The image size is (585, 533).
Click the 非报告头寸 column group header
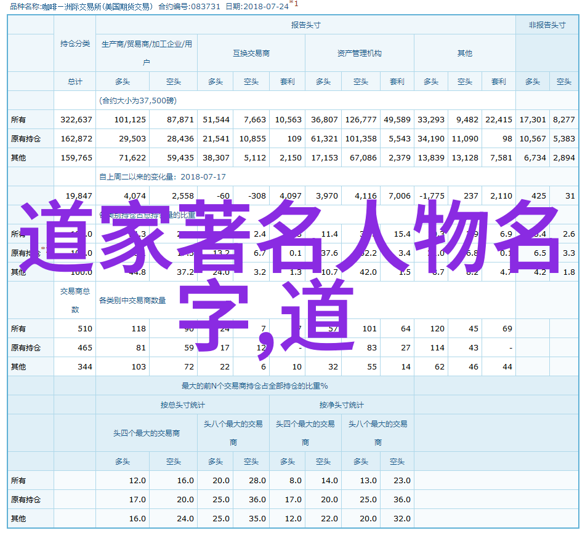[547, 25]
